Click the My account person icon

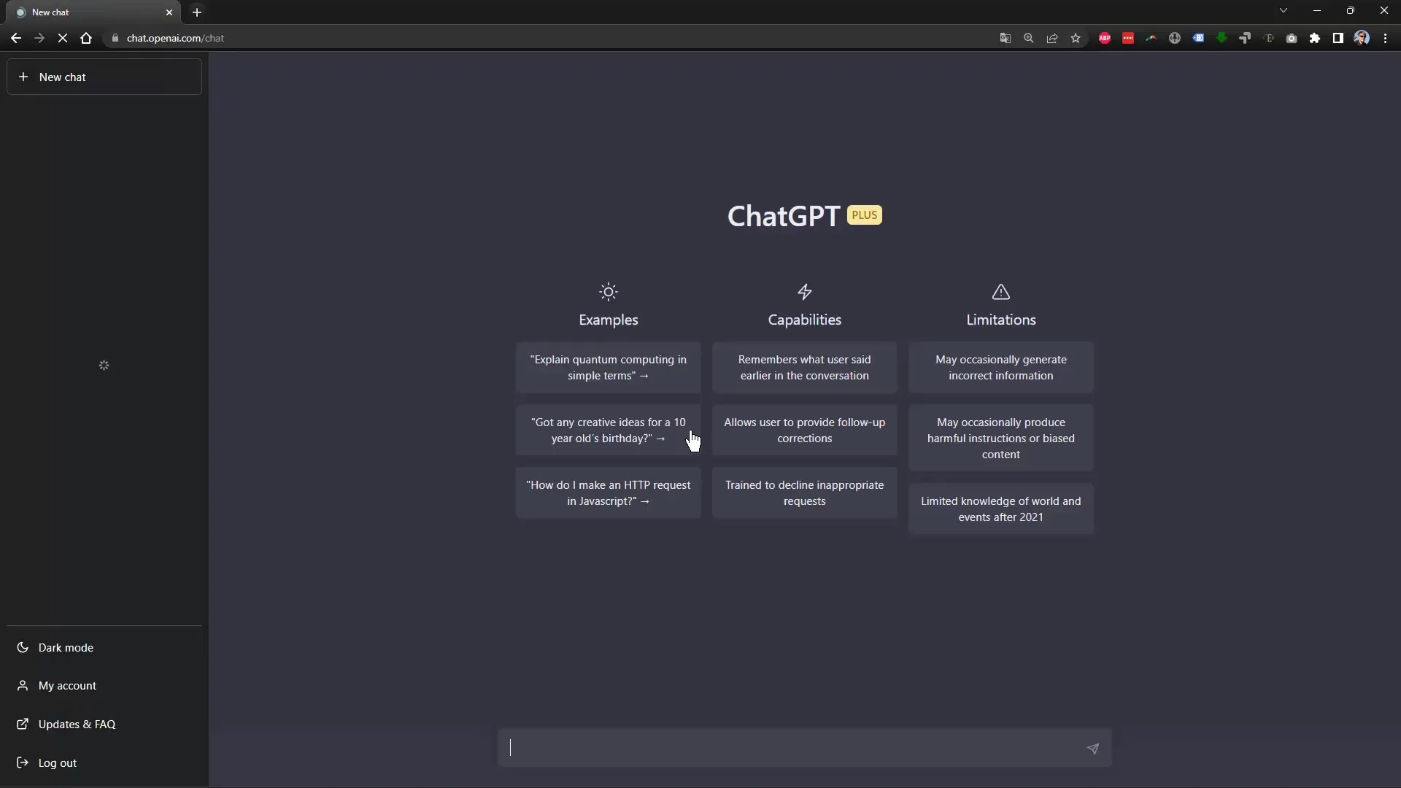[x=22, y=685]
